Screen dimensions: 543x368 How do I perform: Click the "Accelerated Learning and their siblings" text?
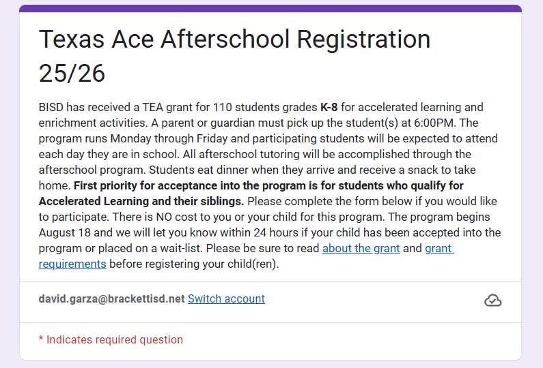139,201
